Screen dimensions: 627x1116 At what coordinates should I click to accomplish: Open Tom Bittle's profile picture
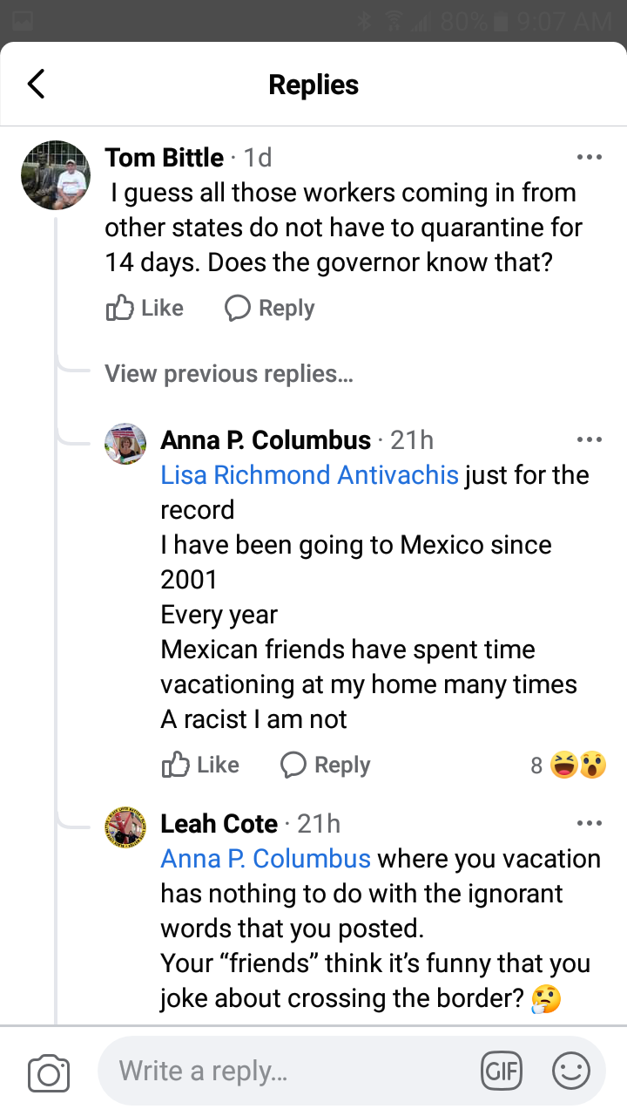[56, 175]
